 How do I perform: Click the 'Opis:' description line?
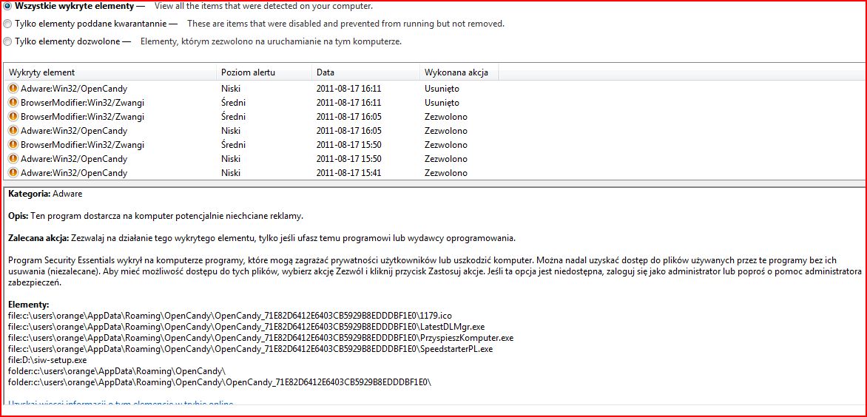point(156,215)
